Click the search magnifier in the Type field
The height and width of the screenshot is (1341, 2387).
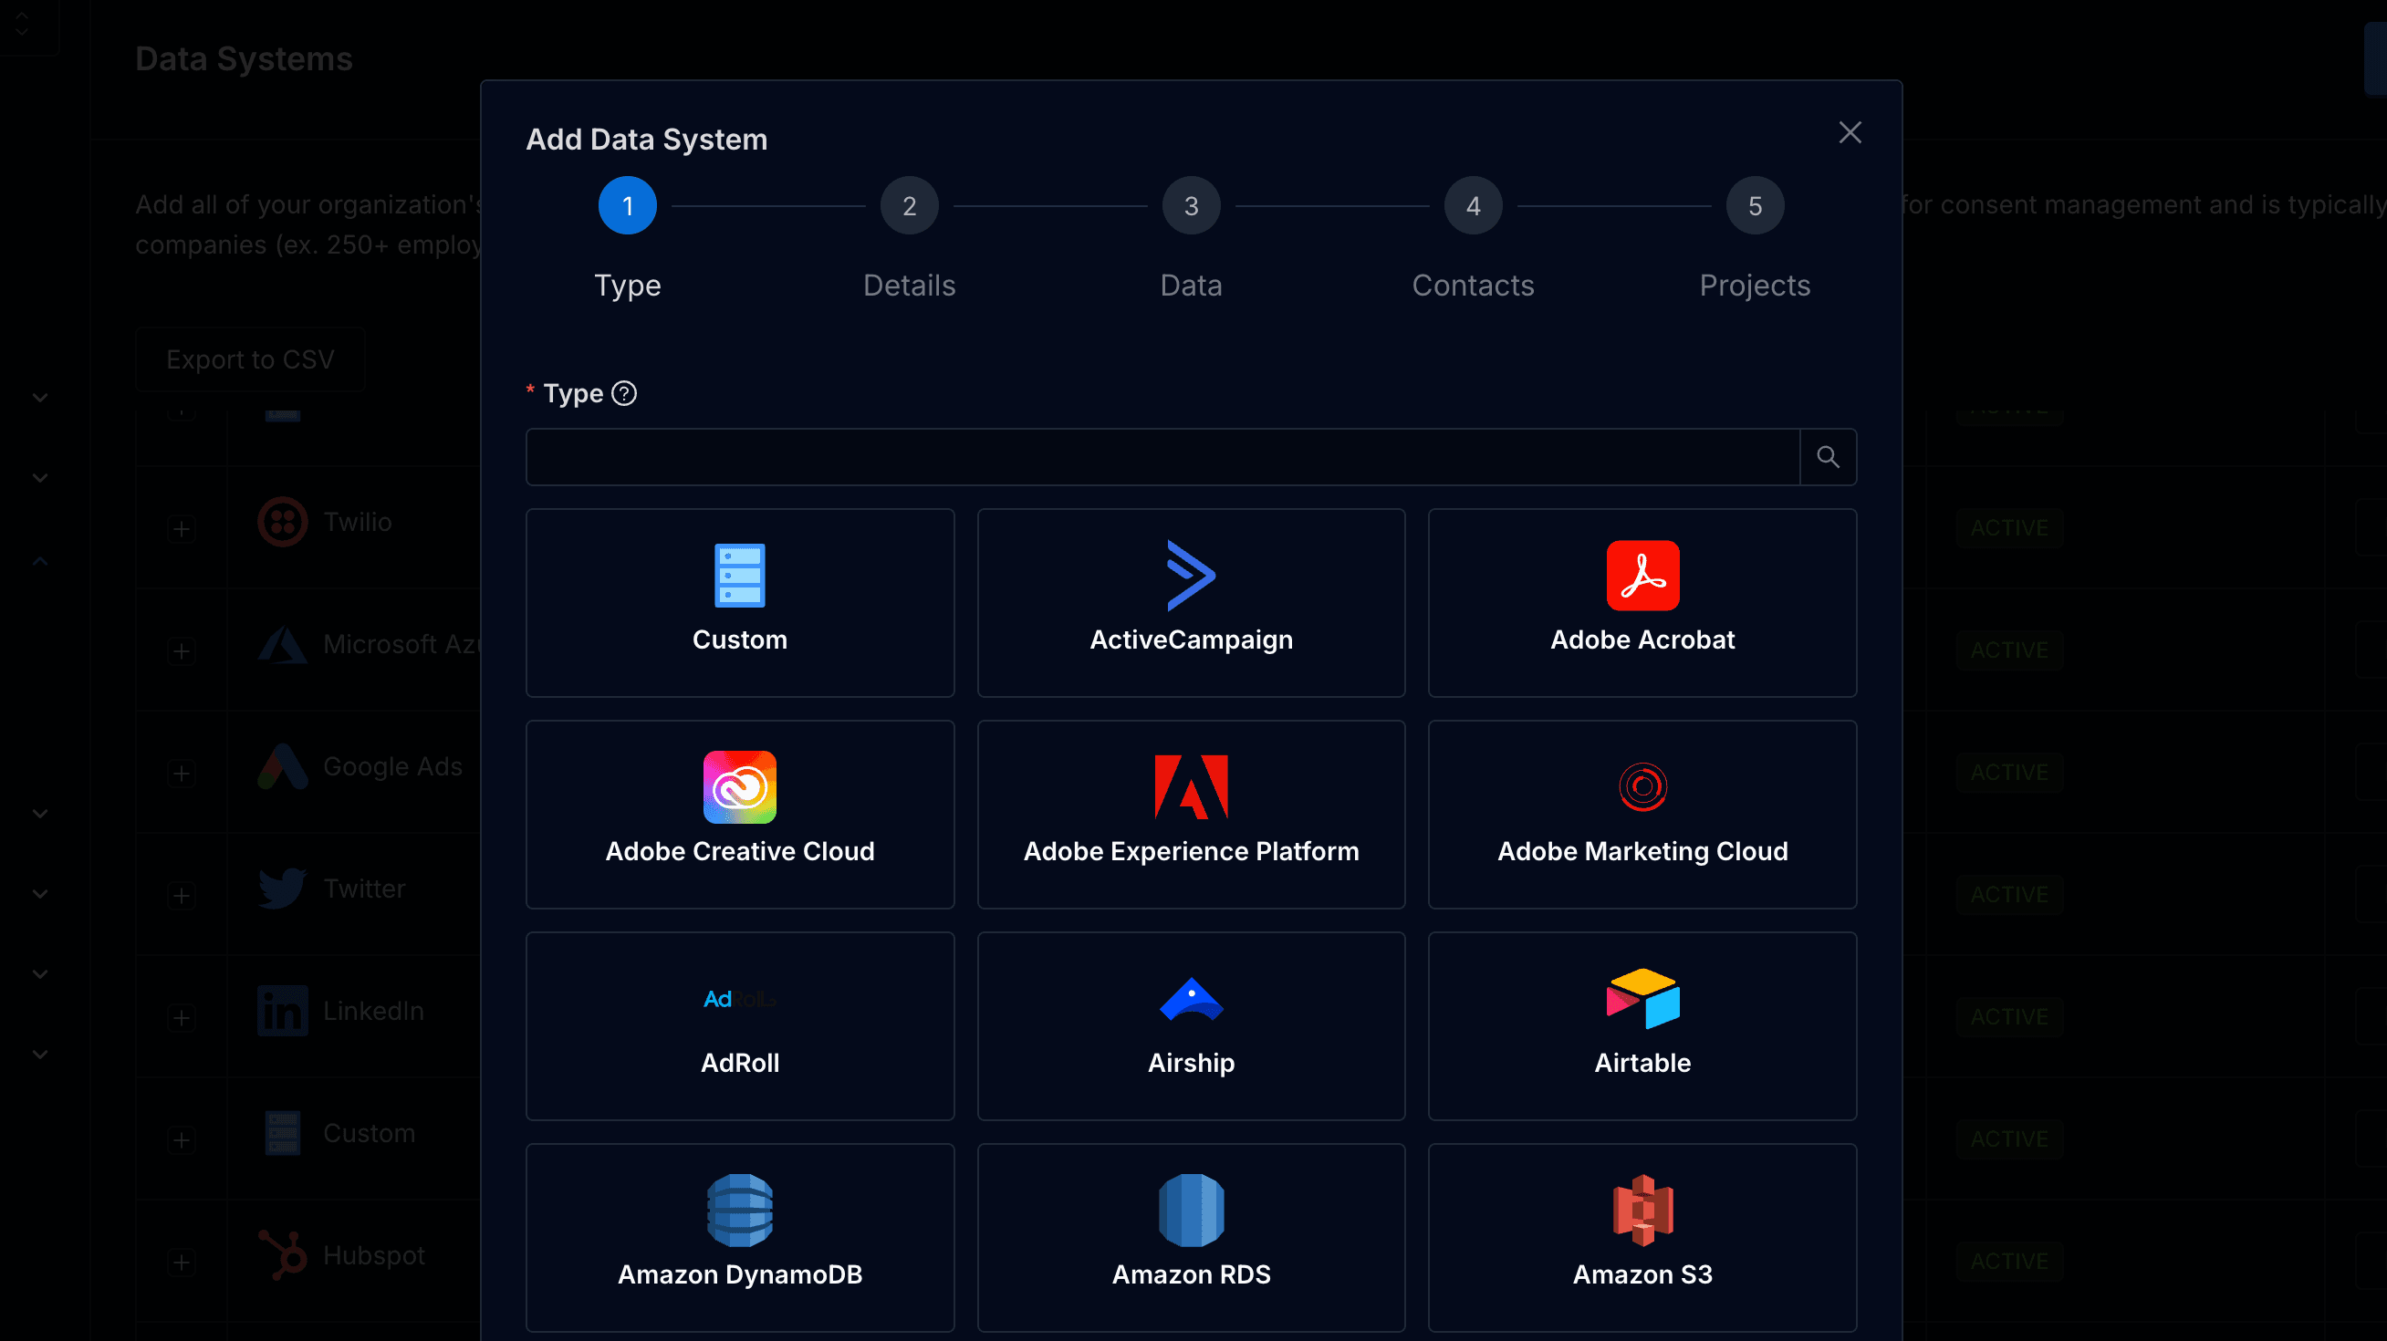coord(1828,456)
